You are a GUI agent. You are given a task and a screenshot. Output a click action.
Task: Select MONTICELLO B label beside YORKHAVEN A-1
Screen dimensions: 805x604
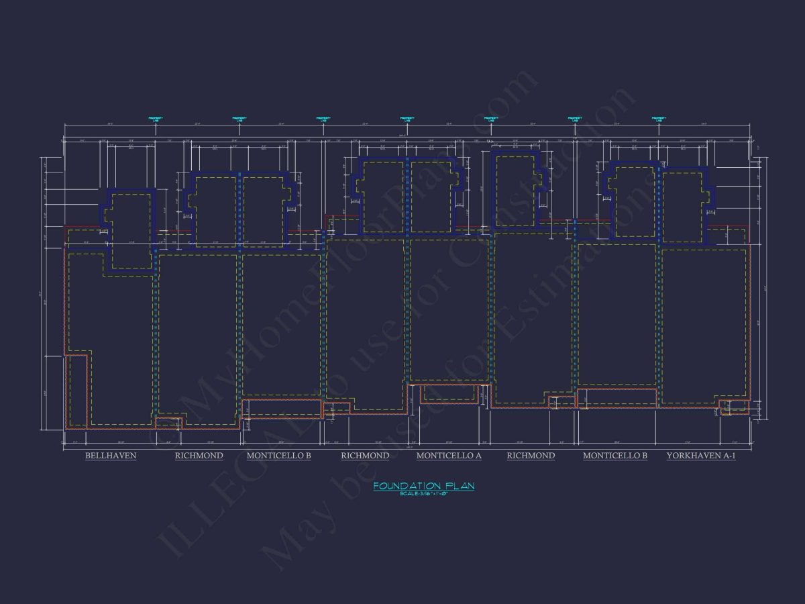click(614, 456)
